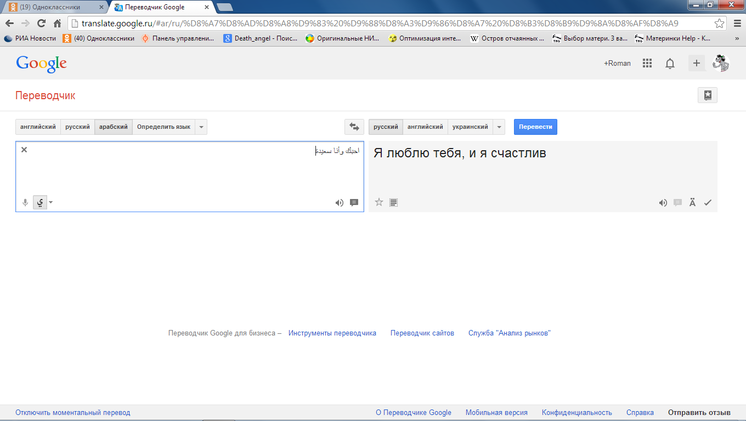Open Death_angel search bookmark
This screenshot has width=746, height=421.
coord(261,38)
